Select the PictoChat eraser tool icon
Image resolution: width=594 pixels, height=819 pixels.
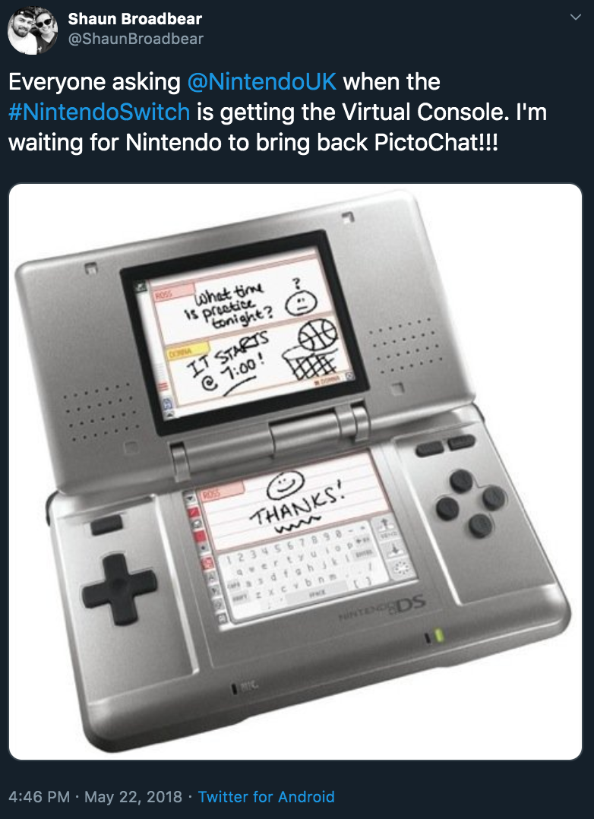(197, 523)
